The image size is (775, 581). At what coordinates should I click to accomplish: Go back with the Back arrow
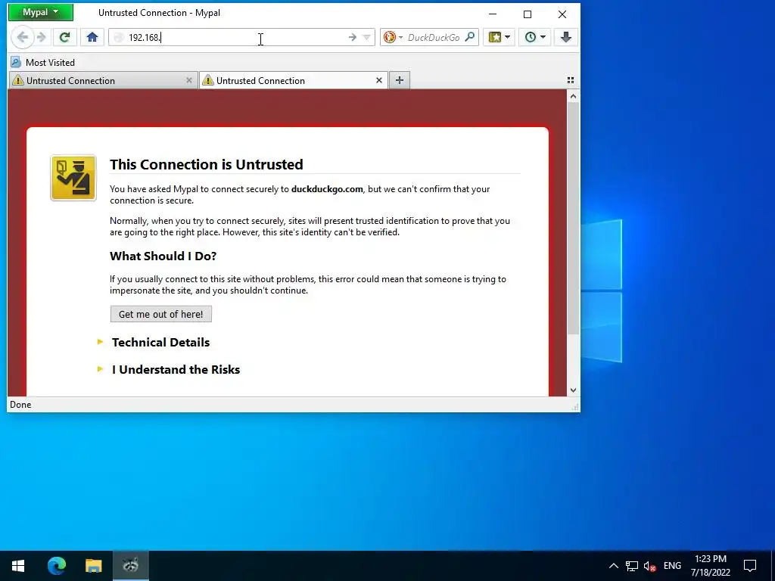(x=22, y=37)
